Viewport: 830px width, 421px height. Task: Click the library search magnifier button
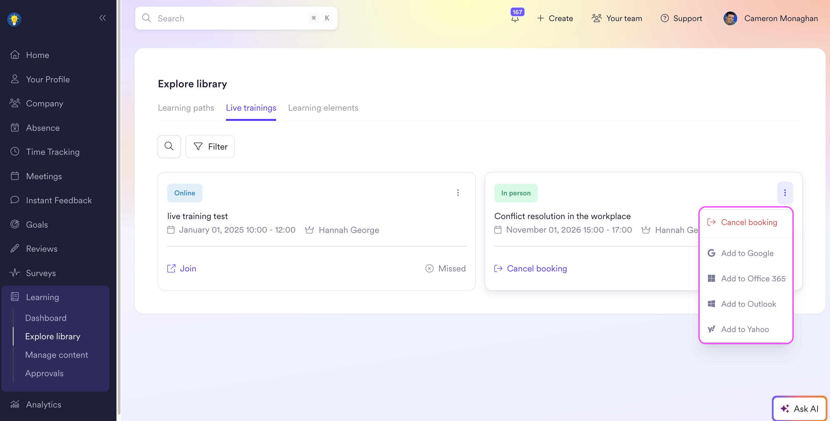point(169,146)
